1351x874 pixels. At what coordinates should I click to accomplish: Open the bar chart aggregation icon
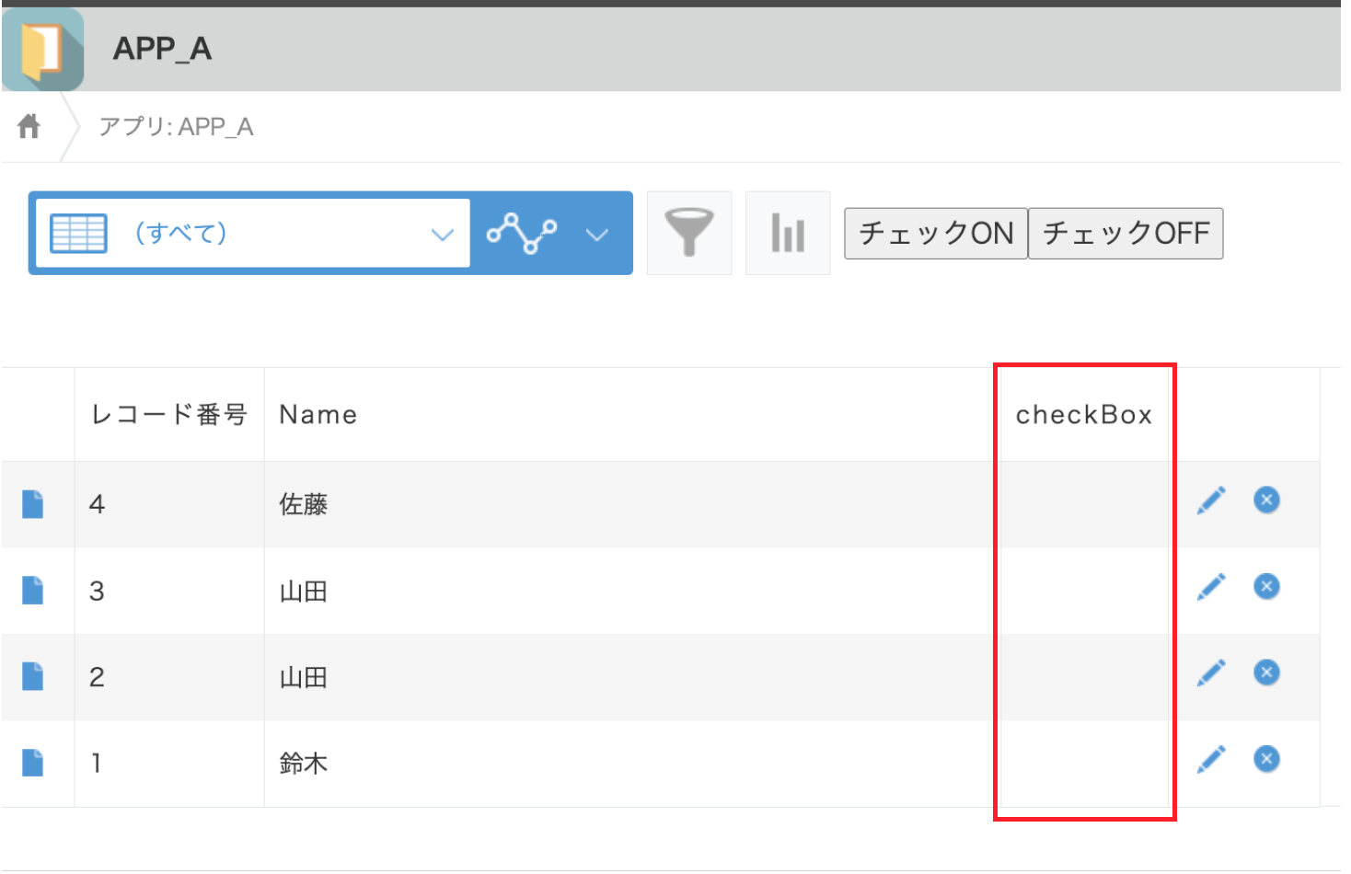pyautogui.click(x=788, y=233)
